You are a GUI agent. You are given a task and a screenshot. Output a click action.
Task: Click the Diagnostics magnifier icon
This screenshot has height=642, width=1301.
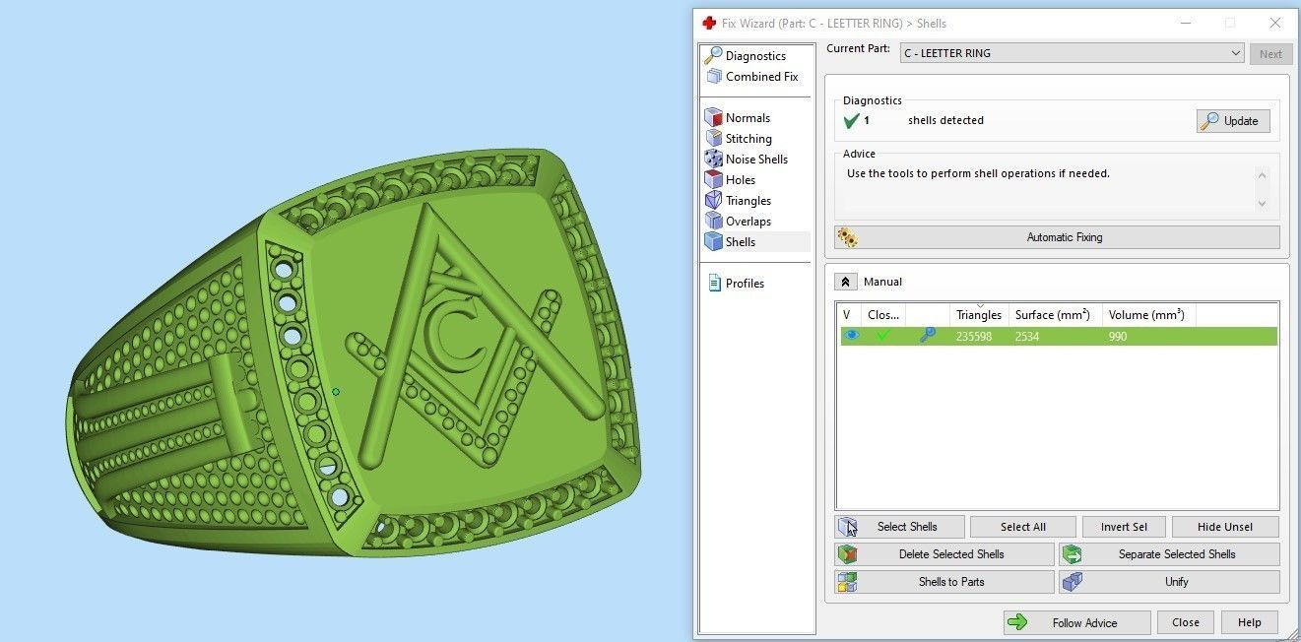(x=714, y=55)
